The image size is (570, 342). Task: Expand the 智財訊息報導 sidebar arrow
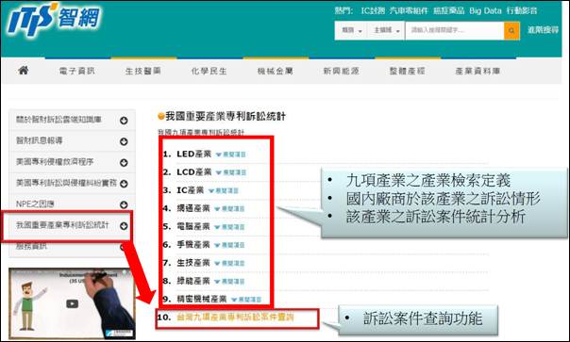124,141
